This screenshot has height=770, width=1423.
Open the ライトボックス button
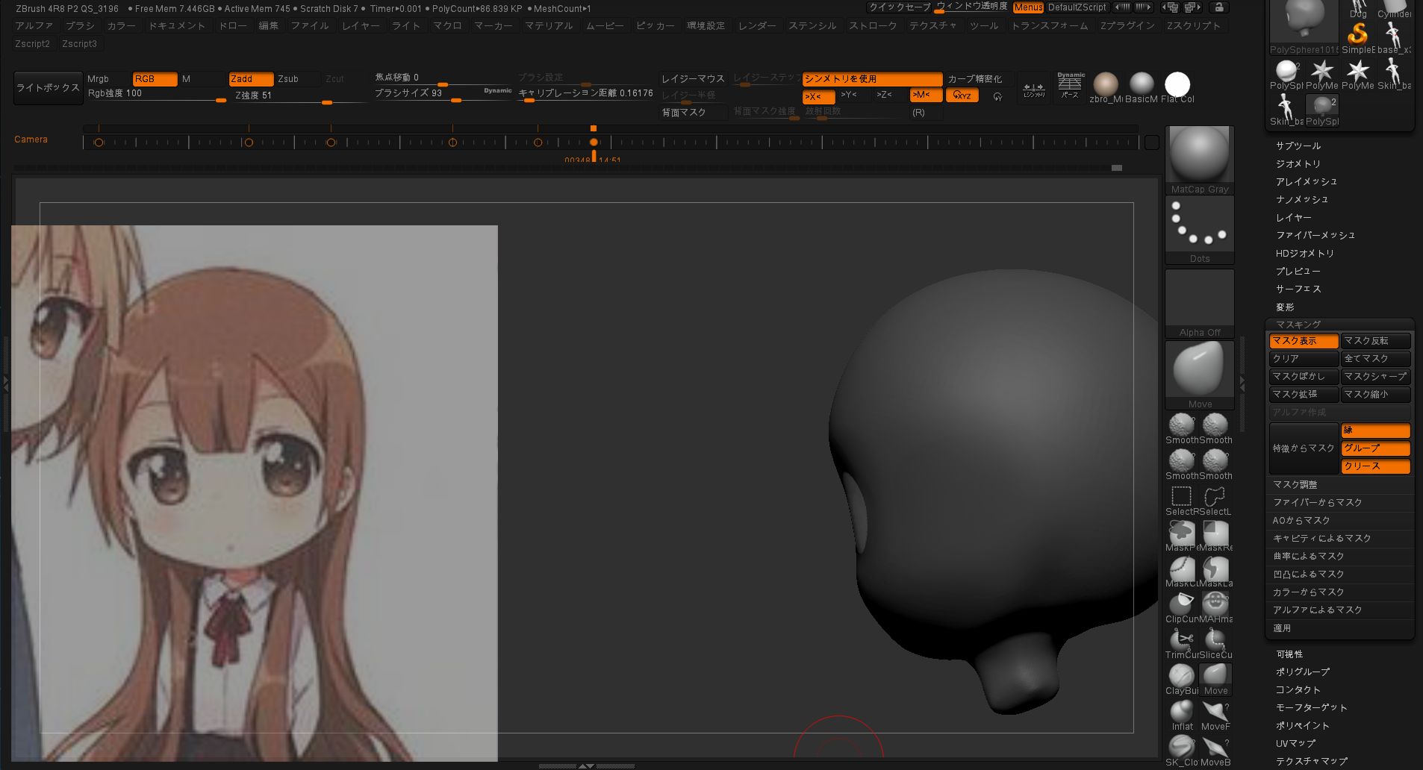[x=48, y=88]
